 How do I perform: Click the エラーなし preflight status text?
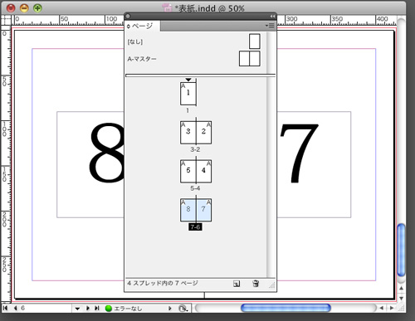point(128,309)
